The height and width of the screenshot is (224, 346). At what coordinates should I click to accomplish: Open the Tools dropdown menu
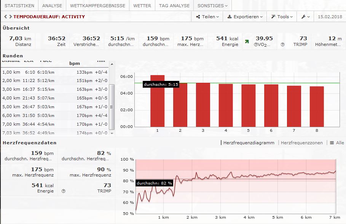click(282, 17)
